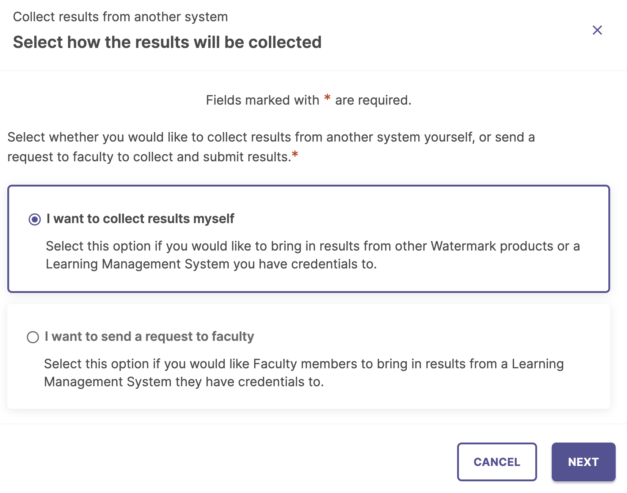Click the 'I want to send a request to faculty' label

[x=149, y=336]
